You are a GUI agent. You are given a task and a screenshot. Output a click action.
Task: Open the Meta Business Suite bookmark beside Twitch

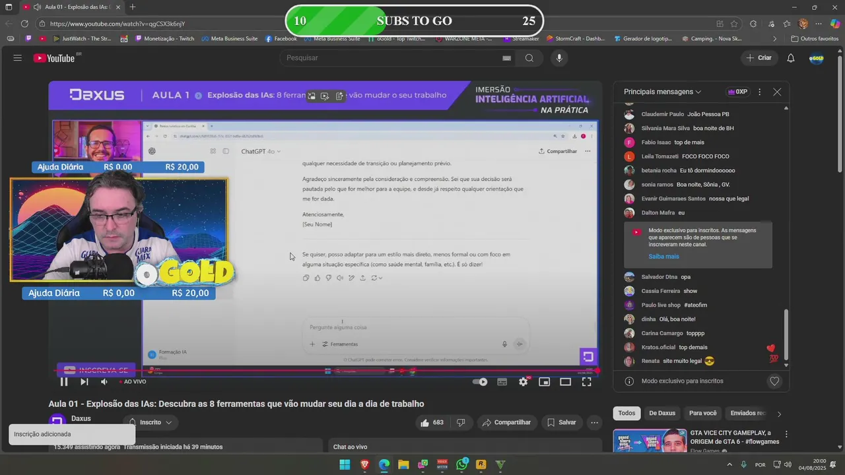coord(230,39)
